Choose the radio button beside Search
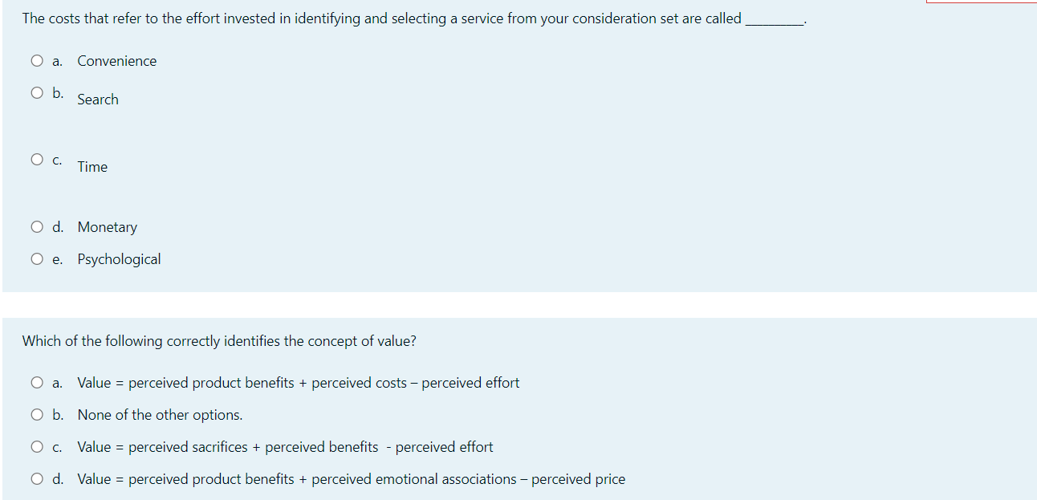 tap(37, 93)
